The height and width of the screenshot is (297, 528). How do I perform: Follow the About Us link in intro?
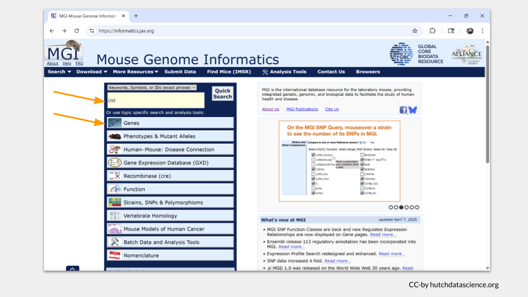[271, 109]
